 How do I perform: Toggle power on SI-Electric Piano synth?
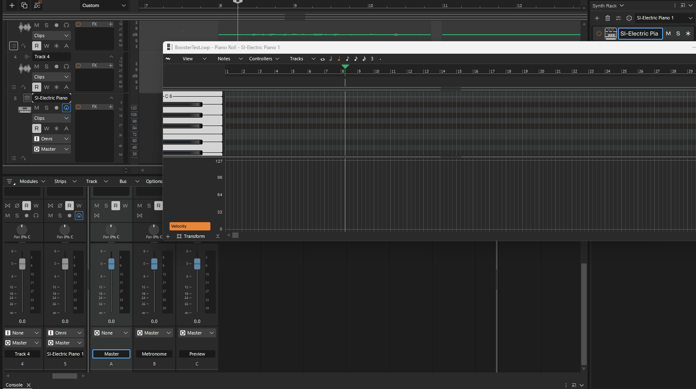click(x=599, y=33)
